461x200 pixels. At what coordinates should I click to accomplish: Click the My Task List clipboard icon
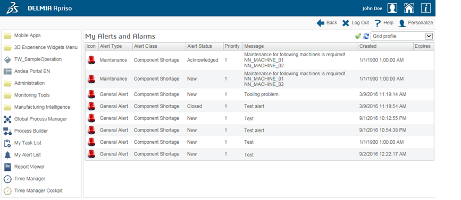(7, 143)
